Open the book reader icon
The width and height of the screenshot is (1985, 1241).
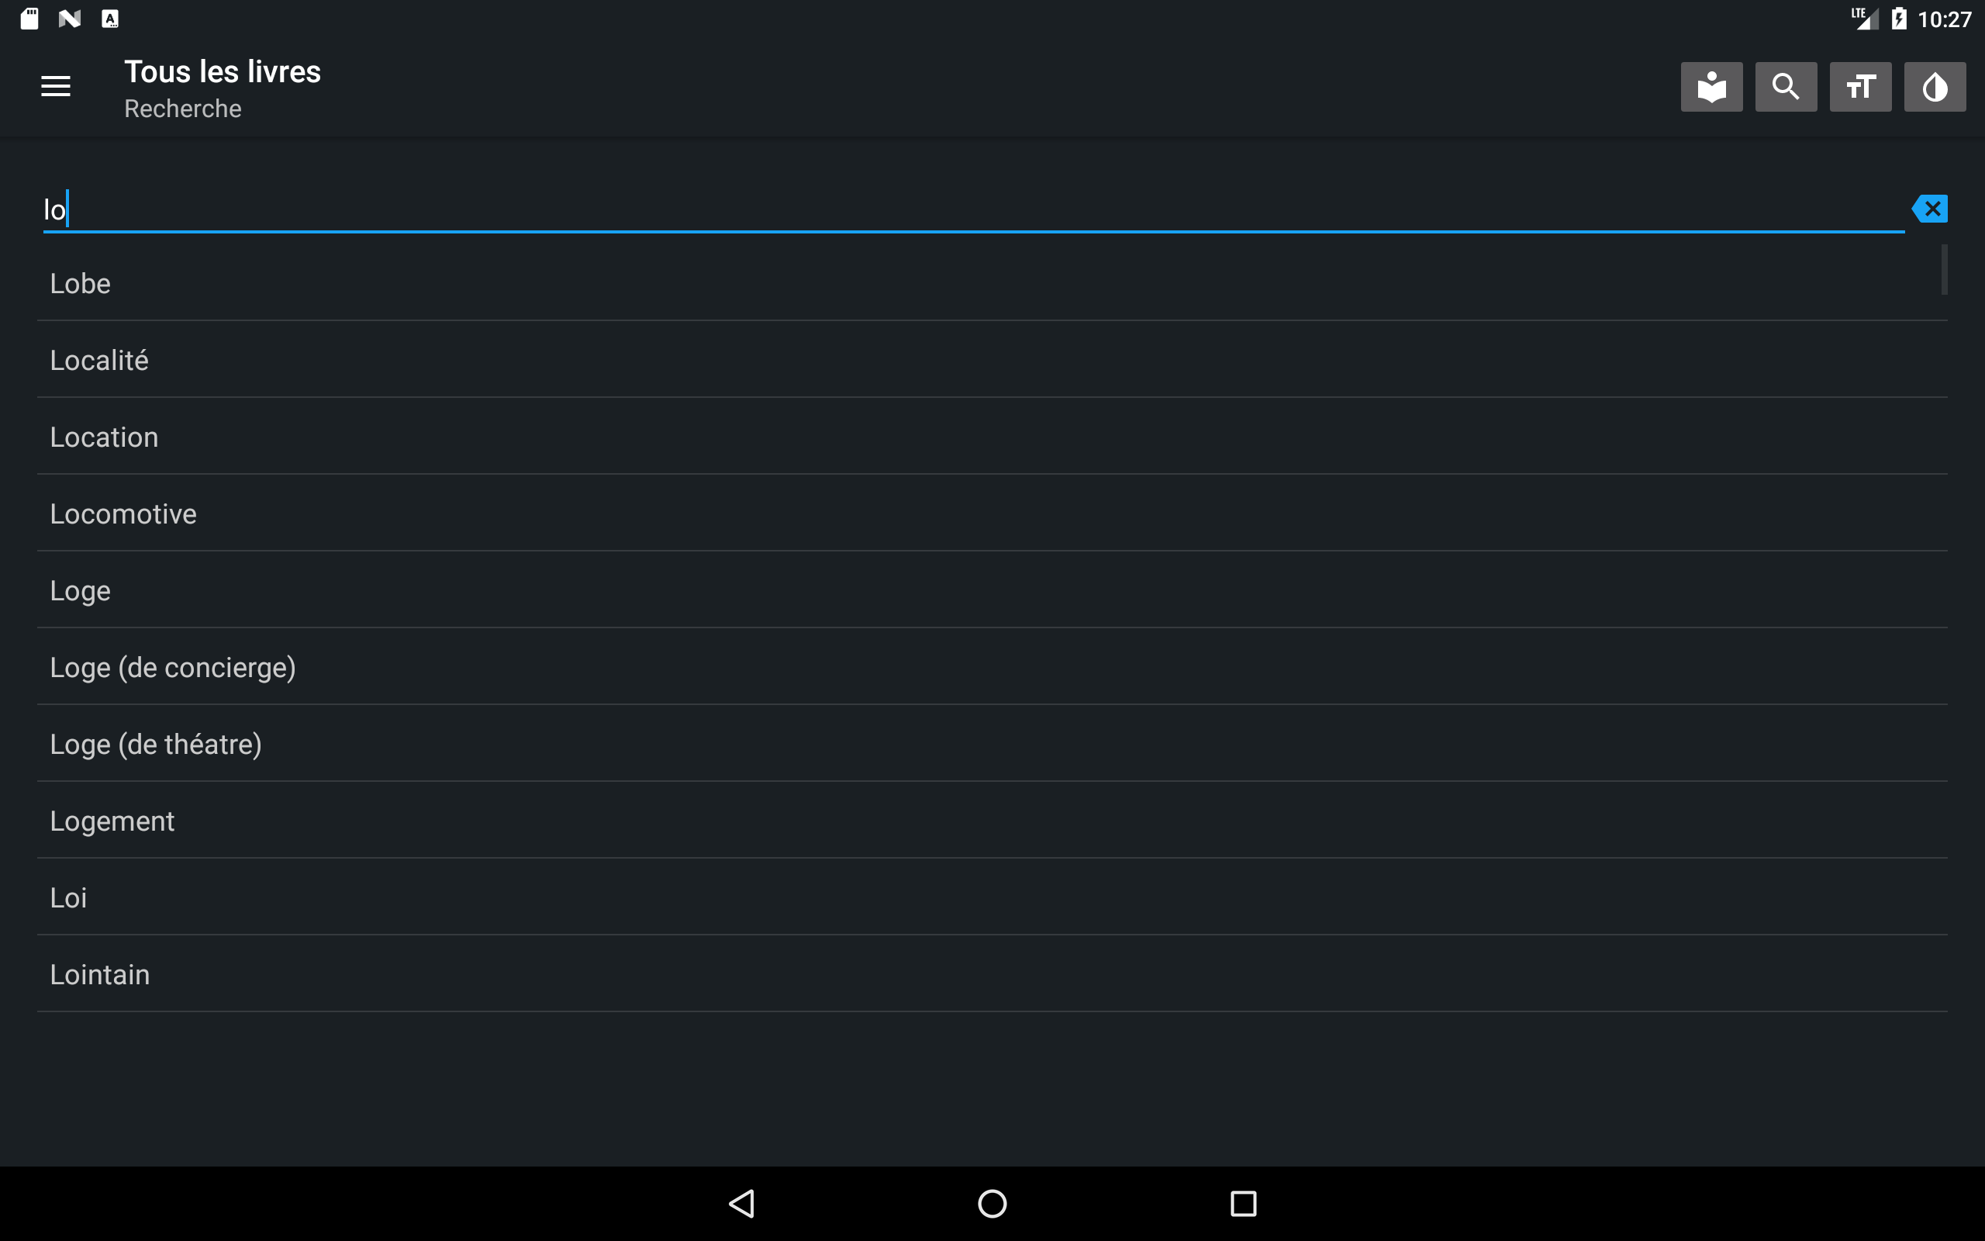(1711, 86)
